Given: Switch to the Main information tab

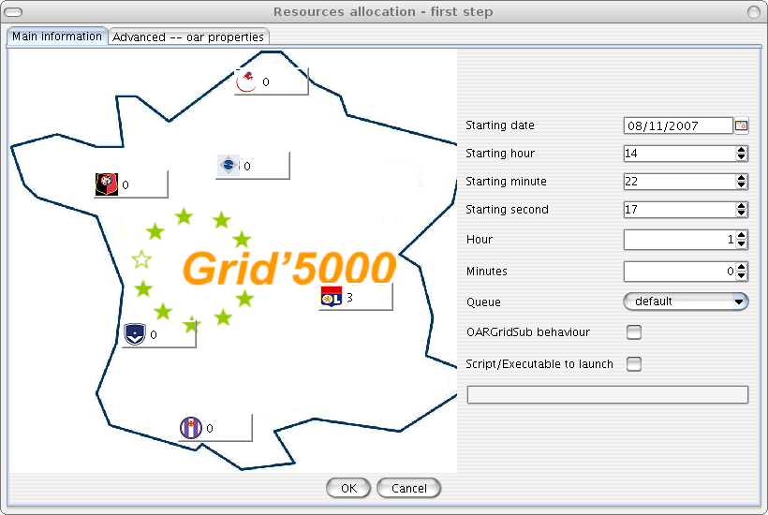Looking at the screenshot, I should pos(57,37).
